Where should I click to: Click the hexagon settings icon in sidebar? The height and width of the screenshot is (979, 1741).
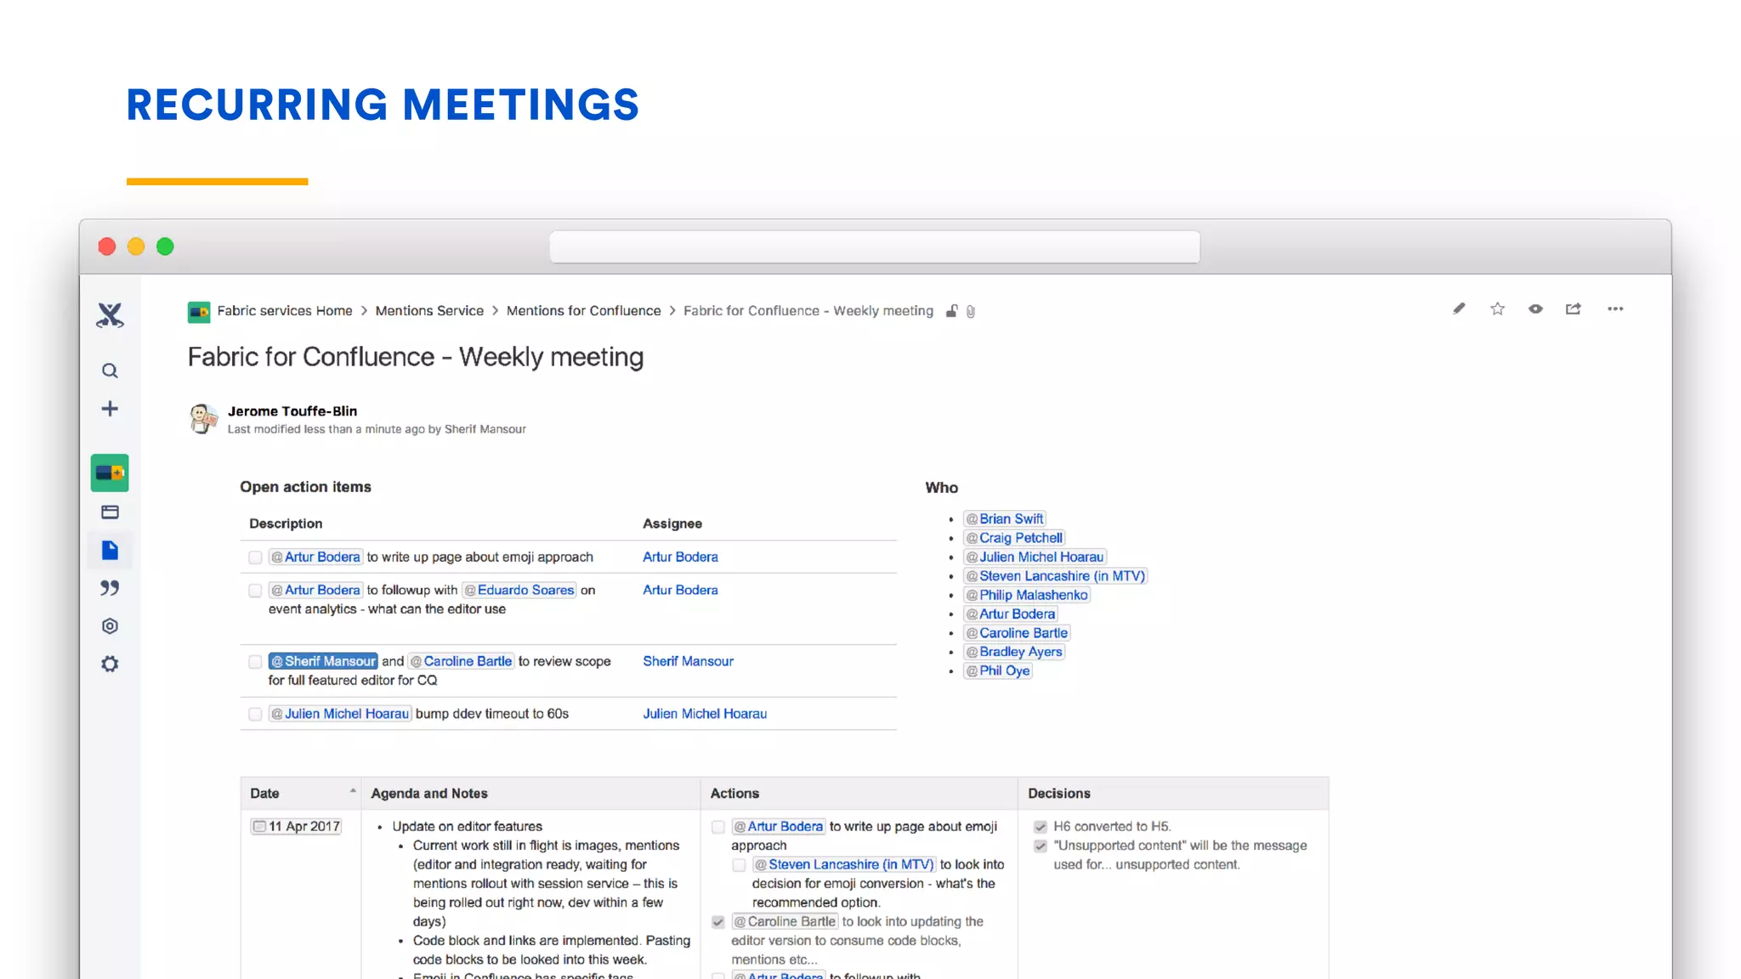[110, 626]
